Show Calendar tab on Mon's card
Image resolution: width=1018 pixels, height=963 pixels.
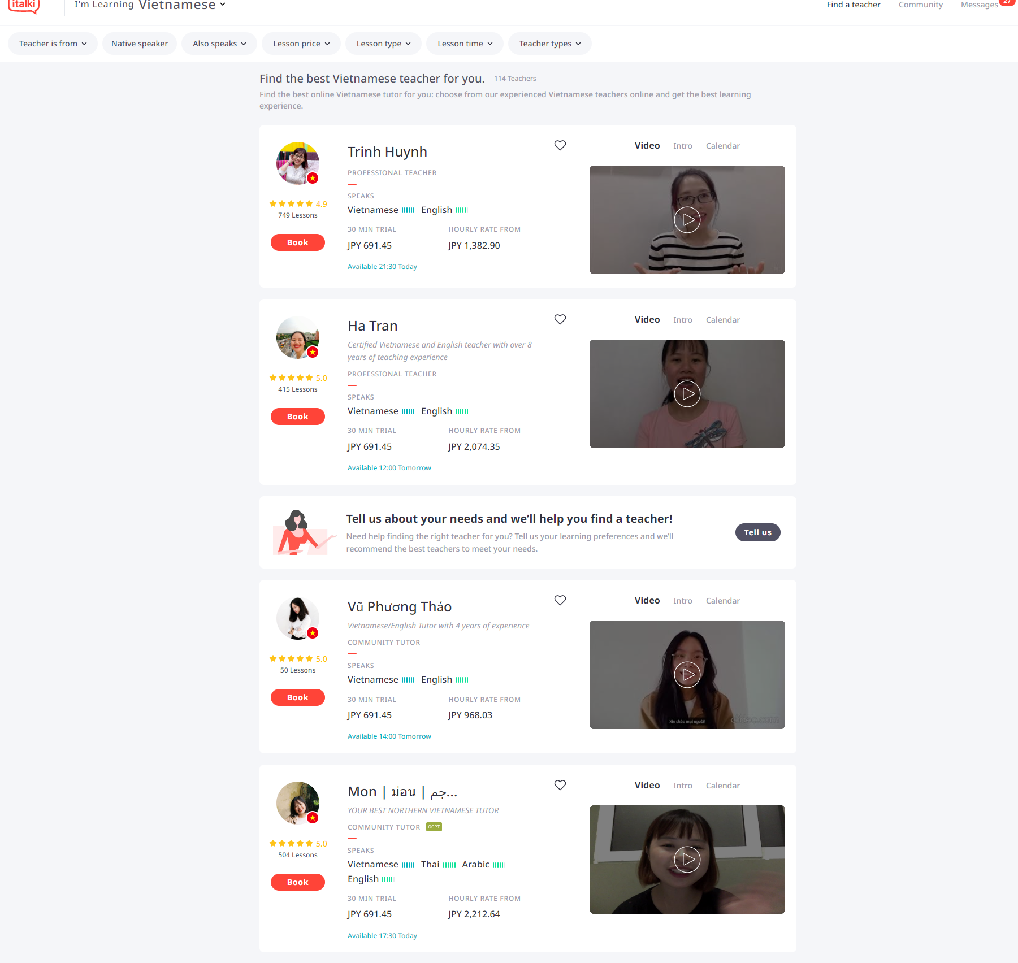723,786
